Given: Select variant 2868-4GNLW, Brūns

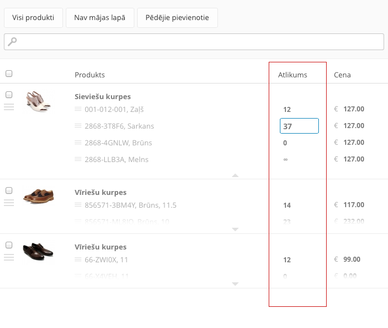Looking at the screenshot, I should [118, 143].
